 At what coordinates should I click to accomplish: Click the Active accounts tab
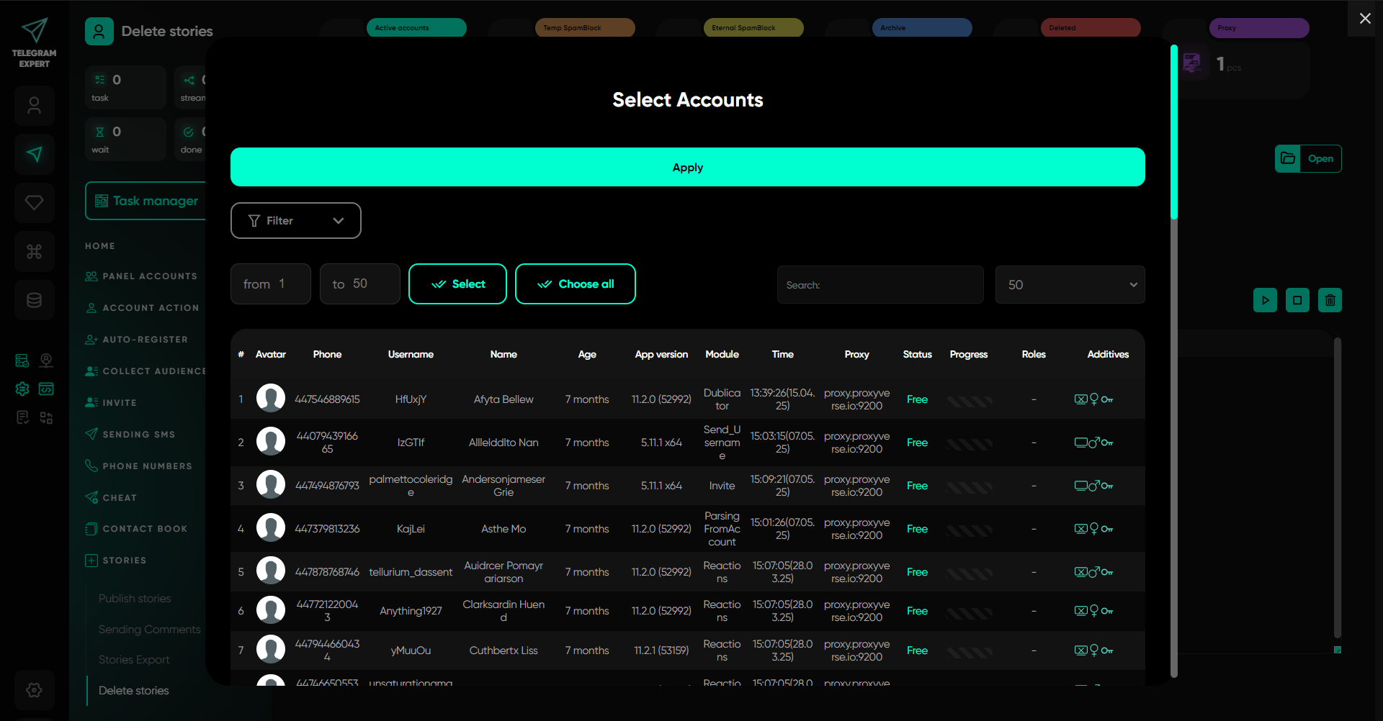[x=416, y=28]
